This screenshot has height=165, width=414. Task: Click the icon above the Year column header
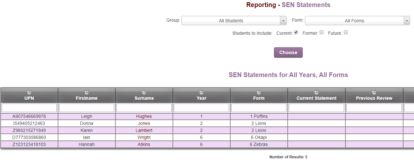click(201, 92)
